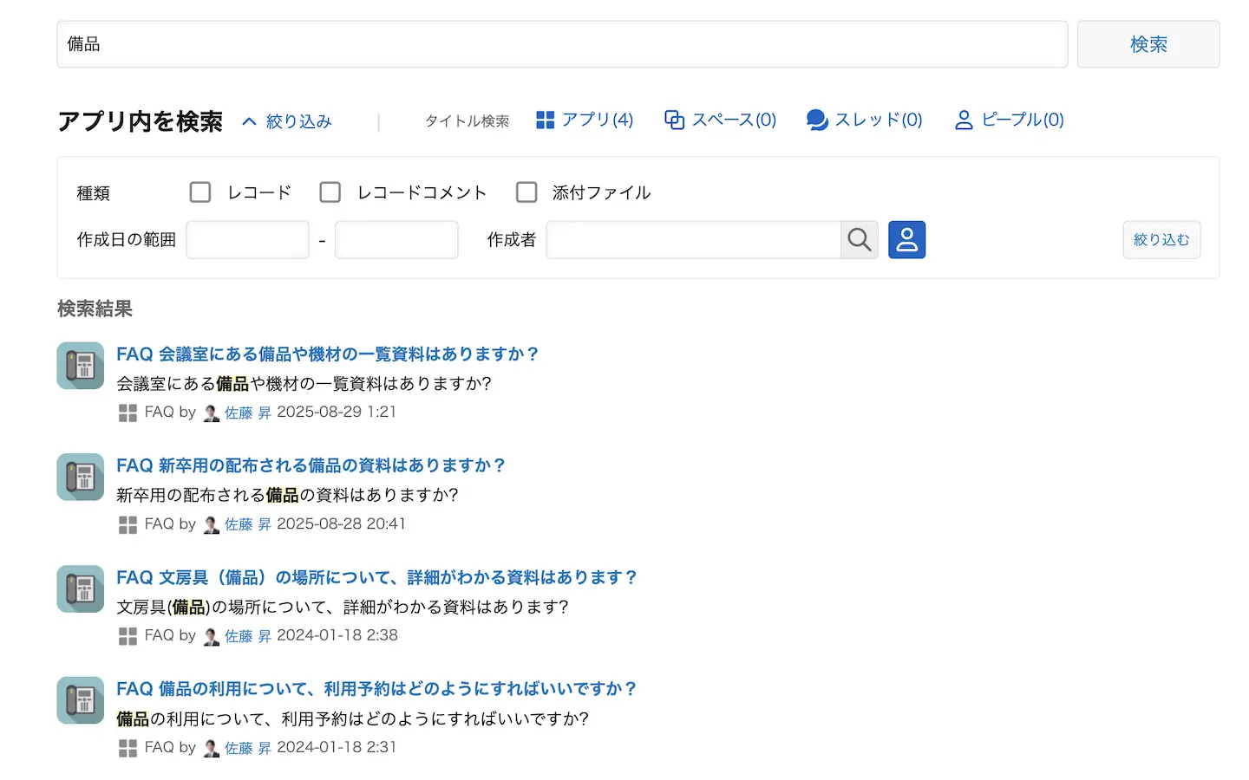Switch to the スレッド(0) tab

click(864, 120)
